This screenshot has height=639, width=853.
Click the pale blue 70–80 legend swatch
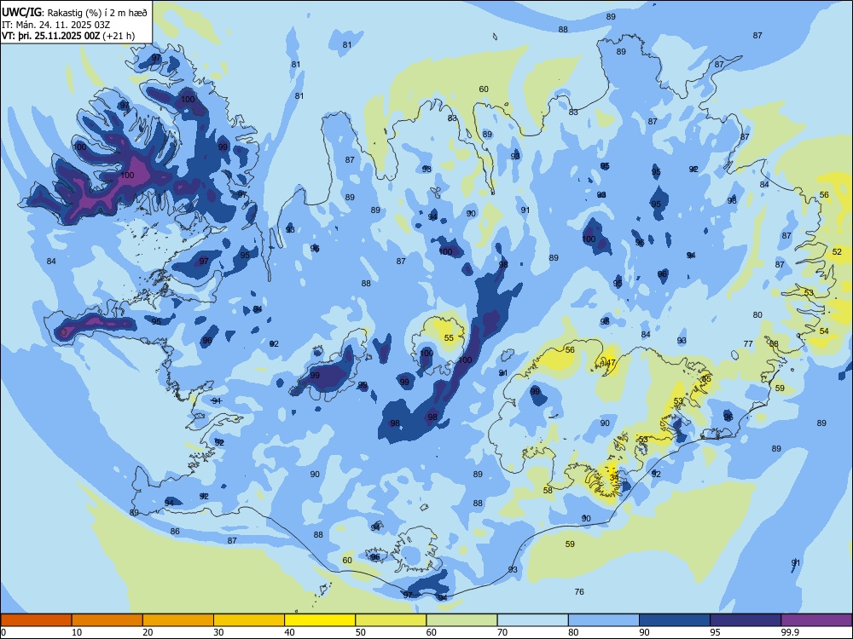[x=532, y=620]
